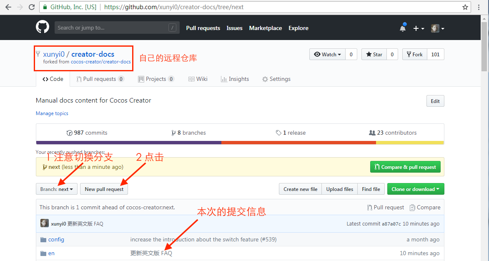
Task: Switch to the repository Pull requests tab
Action: 100,79
